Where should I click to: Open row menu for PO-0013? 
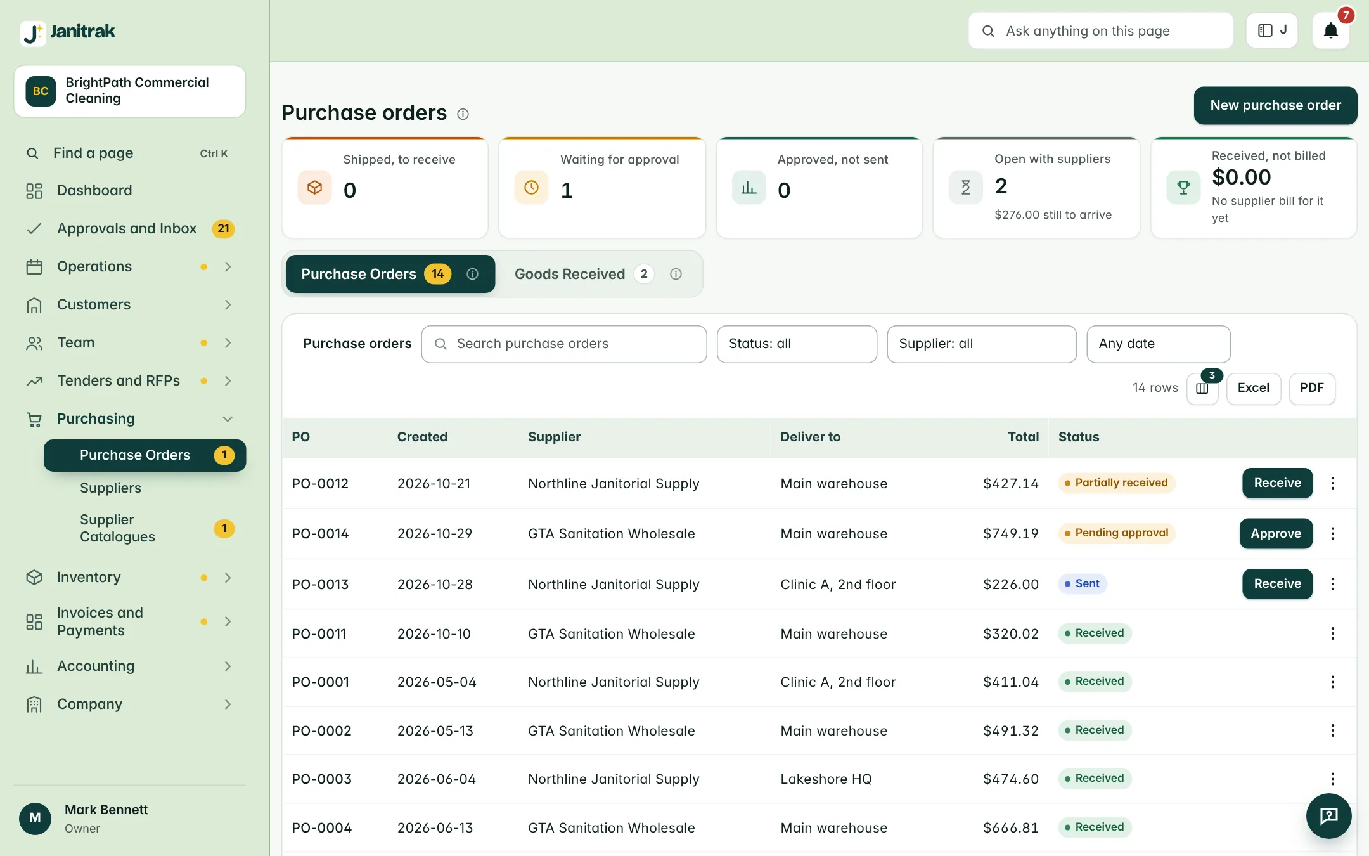[x=1333, y=584]
